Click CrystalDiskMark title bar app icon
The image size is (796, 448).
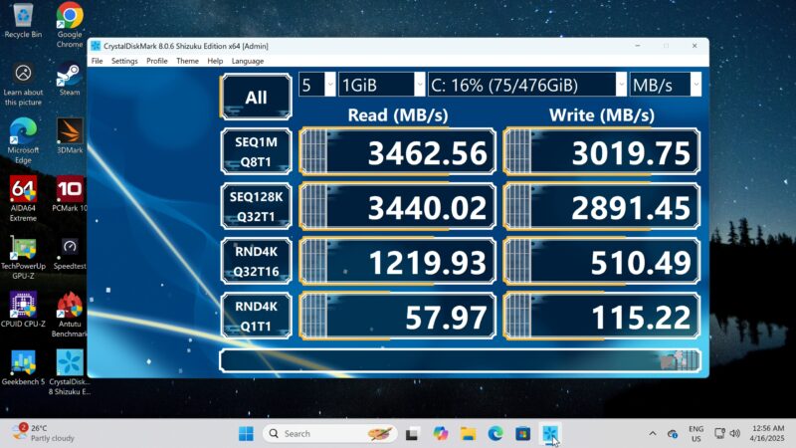(96, 46)
